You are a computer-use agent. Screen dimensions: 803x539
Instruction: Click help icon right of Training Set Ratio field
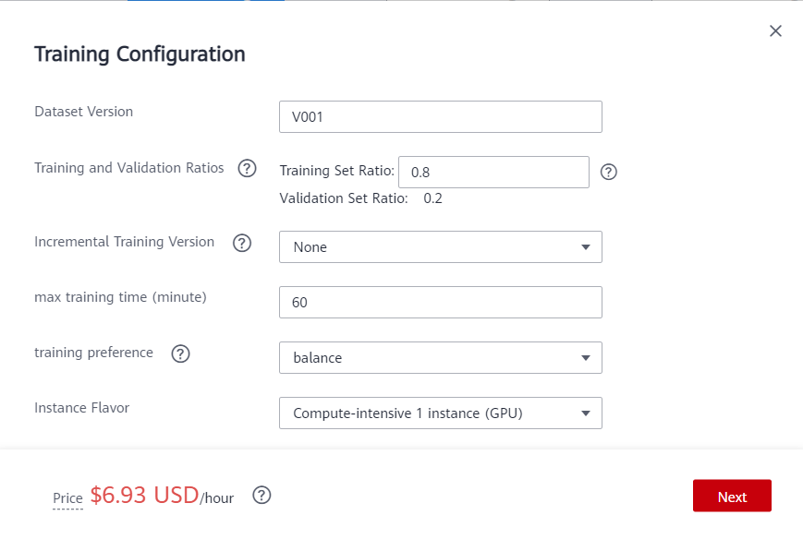coord(608,172)
